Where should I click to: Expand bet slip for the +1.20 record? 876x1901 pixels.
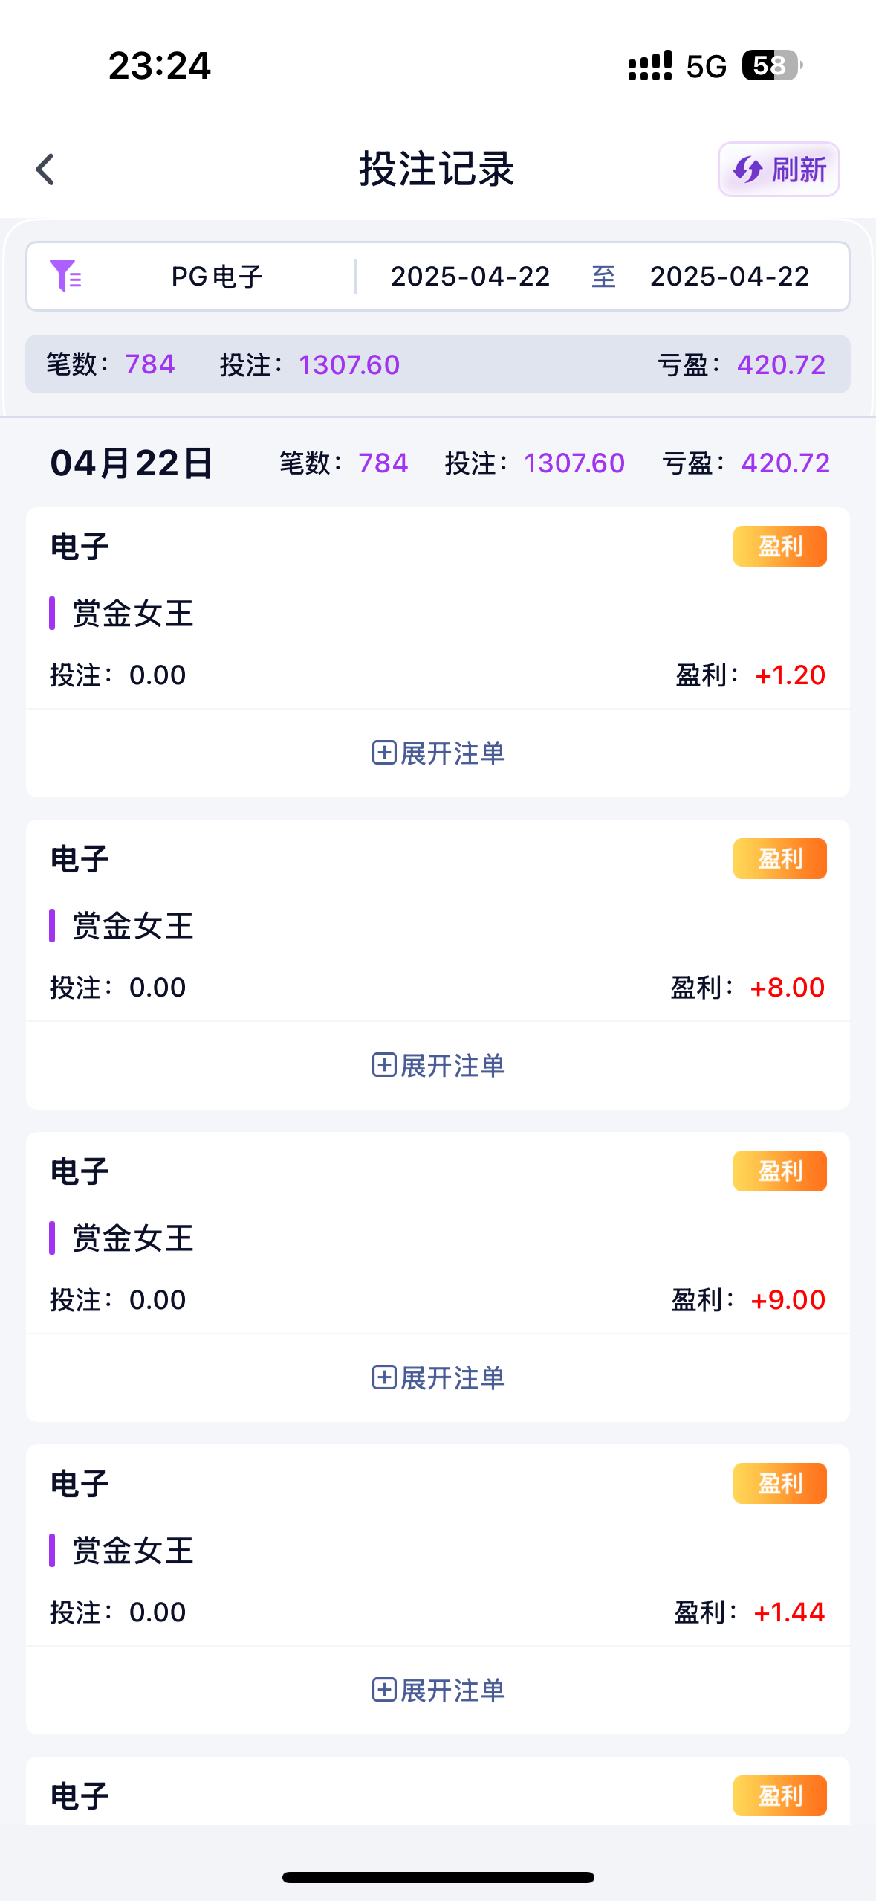[452, 753]
